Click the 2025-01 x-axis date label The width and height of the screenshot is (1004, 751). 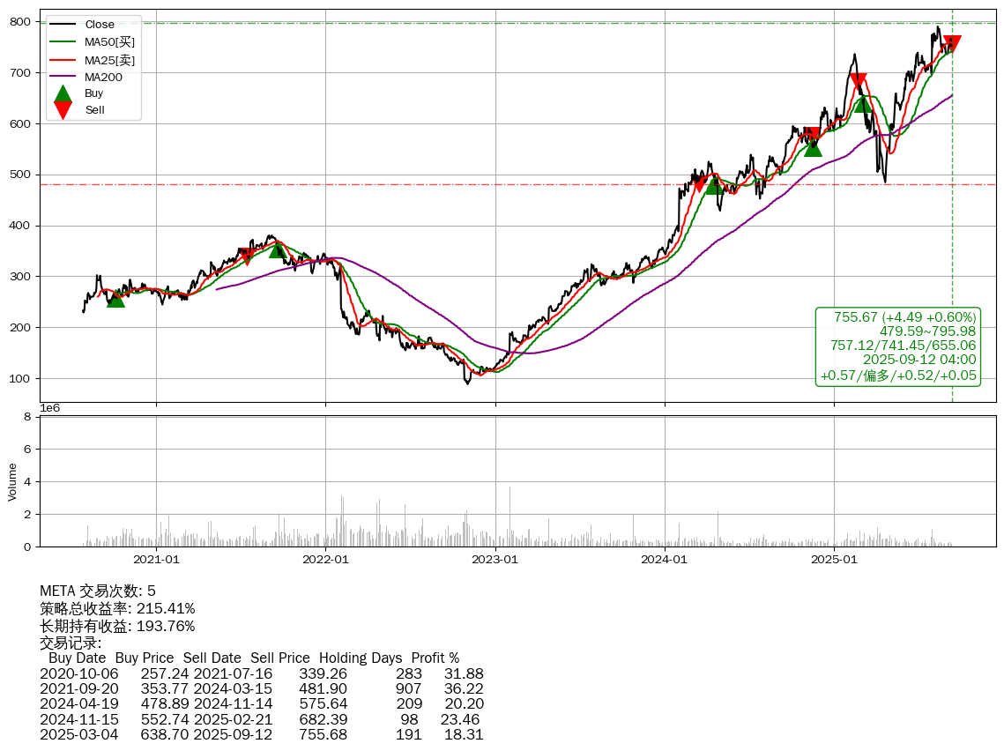pos(834,559)
